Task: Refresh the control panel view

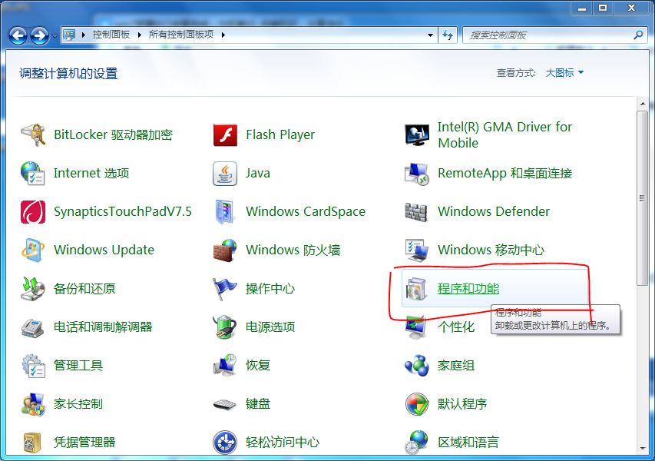Action: tap(448, 35)
